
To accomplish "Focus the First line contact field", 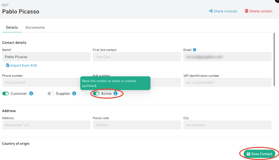I will coord(137,57).
